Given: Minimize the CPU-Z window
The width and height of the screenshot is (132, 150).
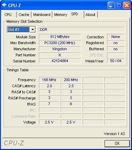Looking at the screenshot, I should pyautogui.click(x=111, y=5).
